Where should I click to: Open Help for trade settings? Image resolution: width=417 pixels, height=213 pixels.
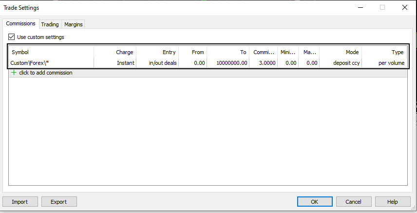(392, 202)
